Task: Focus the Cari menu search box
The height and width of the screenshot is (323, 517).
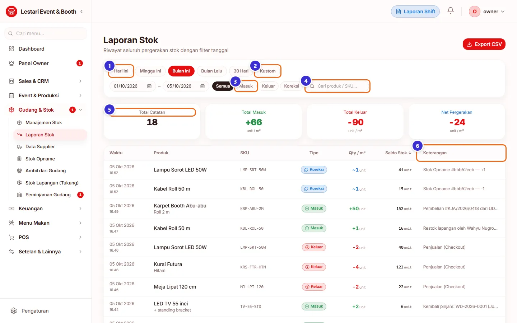Action: point(46,33)
